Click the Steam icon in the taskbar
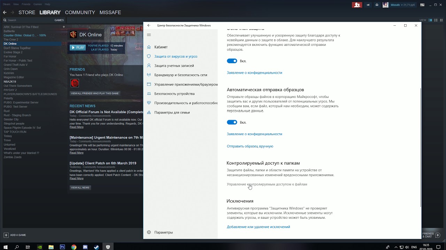 [97, 247]
